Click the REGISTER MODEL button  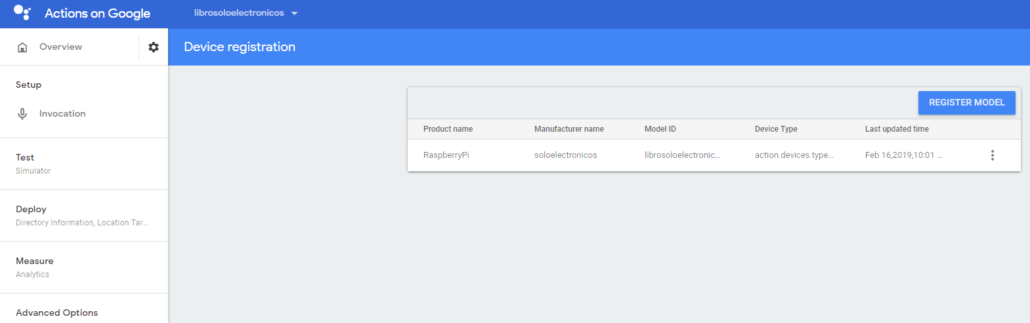(x=966, y=103)
